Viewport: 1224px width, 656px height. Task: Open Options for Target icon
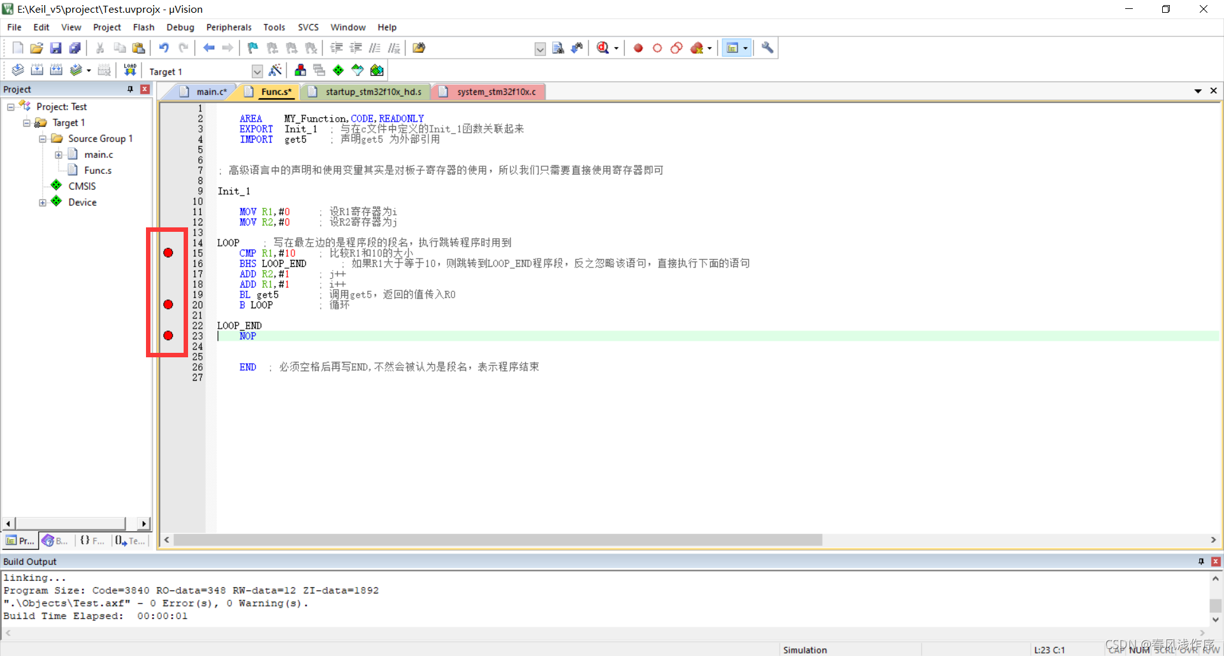coord(275,70)
